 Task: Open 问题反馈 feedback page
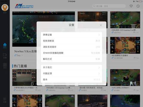tap(71, 73)
